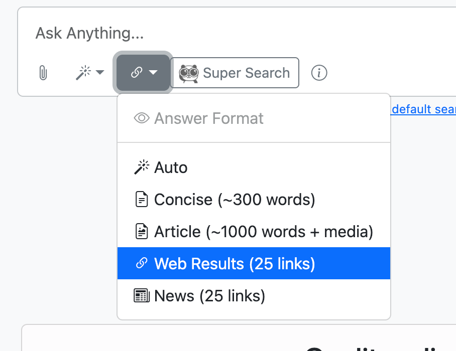
Task: Click the chain icon beside Web Results
Action: pos(142,264)
